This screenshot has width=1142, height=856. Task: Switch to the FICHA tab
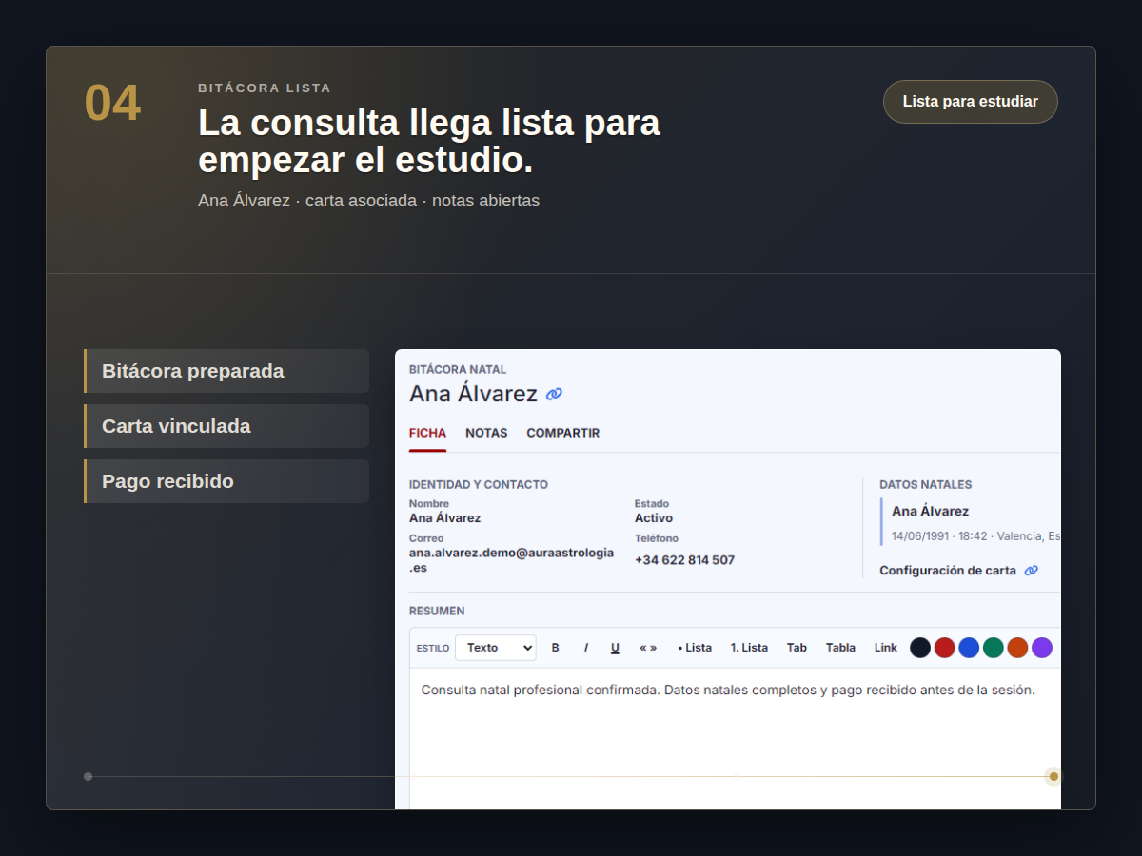click(427, 433)
